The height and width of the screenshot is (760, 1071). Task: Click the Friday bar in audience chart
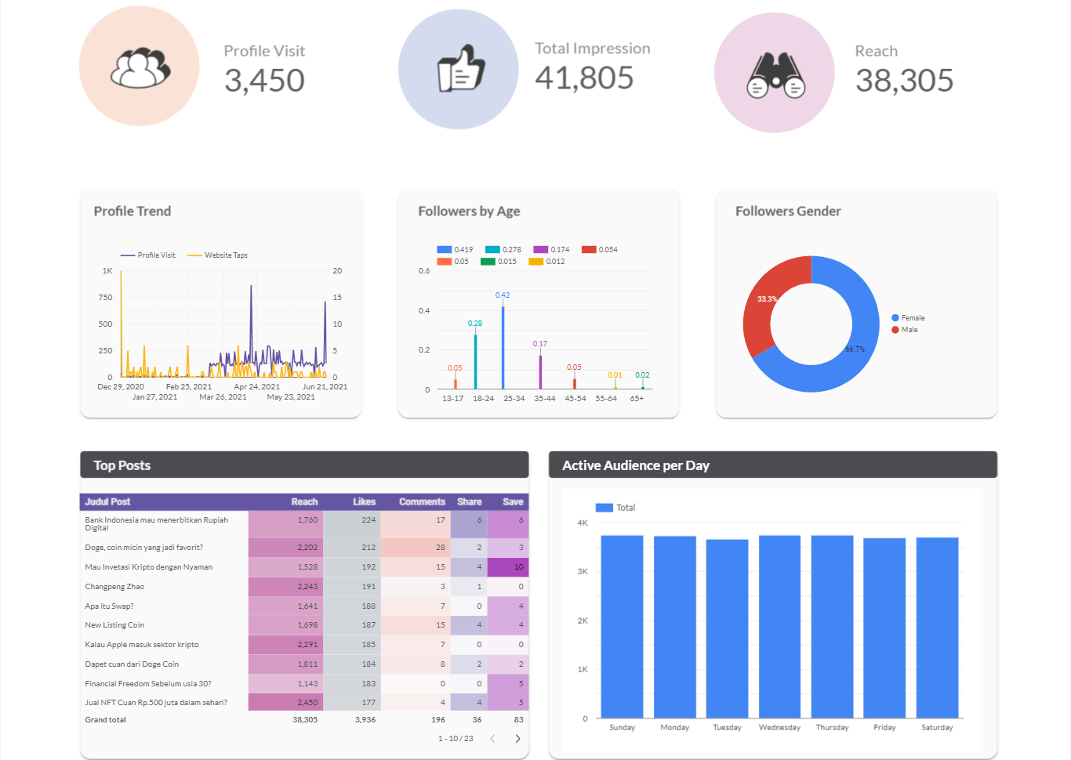tap(884, 628)
